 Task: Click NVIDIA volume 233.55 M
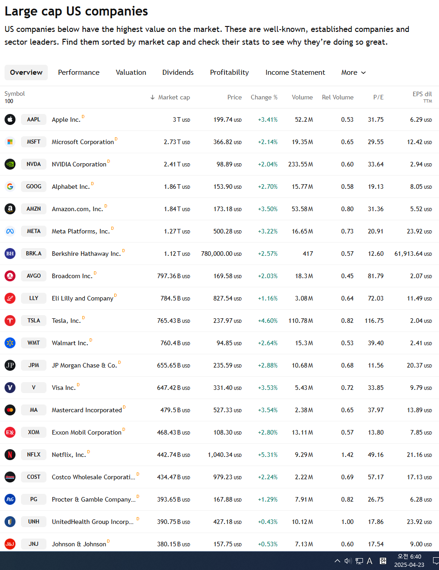click(301, 164)
